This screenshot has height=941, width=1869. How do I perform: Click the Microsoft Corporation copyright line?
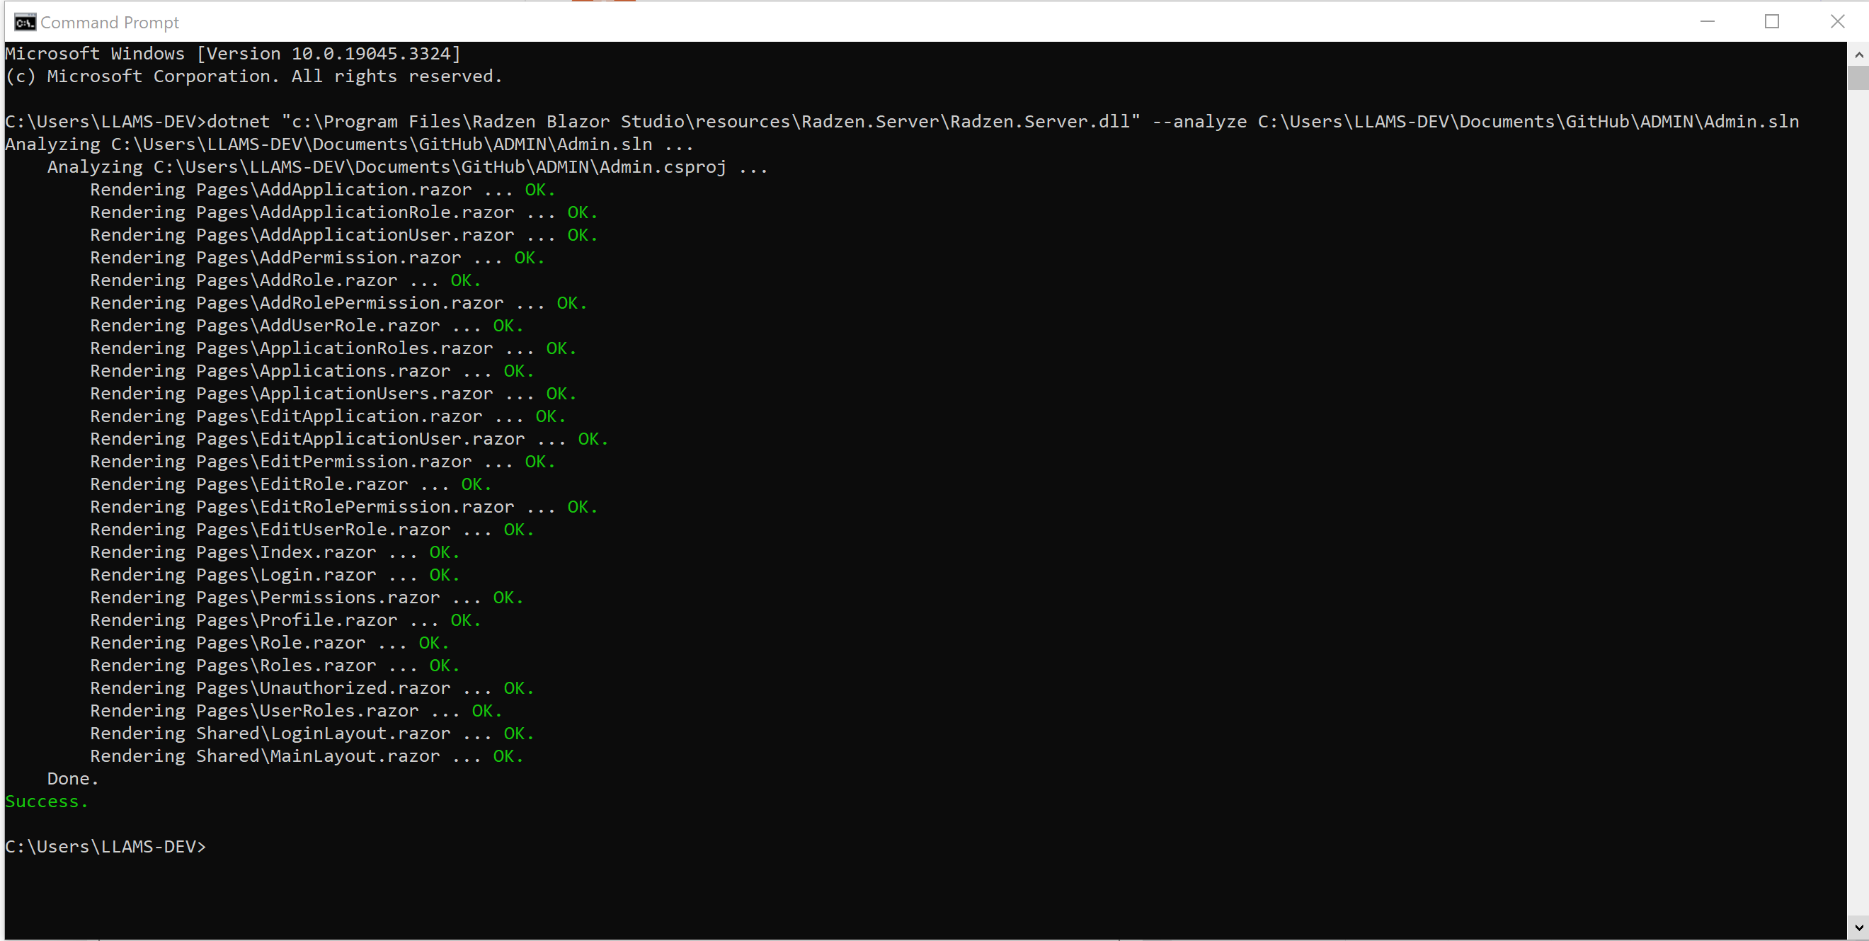[254, 76]
